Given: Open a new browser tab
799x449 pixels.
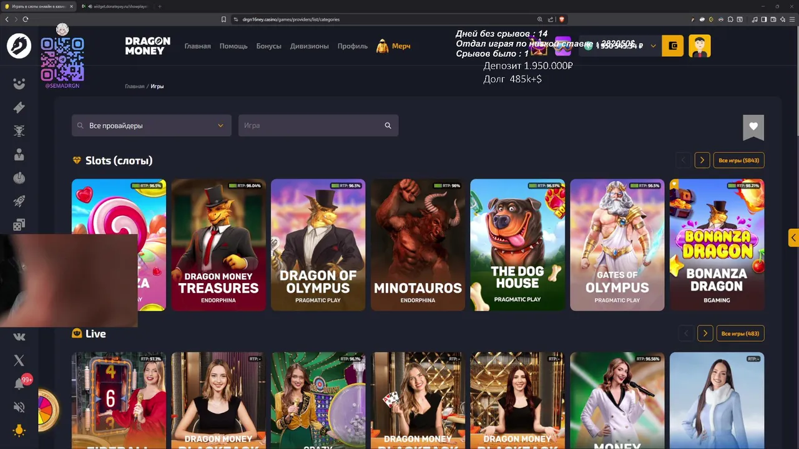Looking at the screenshot, I should tap(160, 6).
